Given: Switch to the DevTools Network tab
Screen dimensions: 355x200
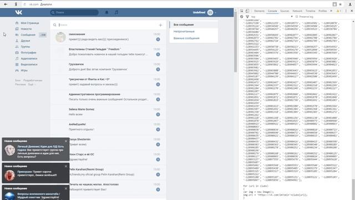Looking at the screenshot, I should click(297, 11).
